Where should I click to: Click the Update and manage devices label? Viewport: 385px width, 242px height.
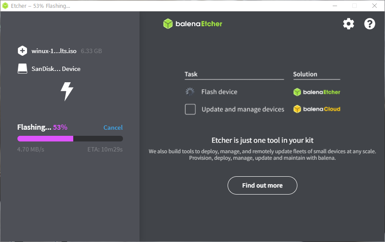pos(243,109)
